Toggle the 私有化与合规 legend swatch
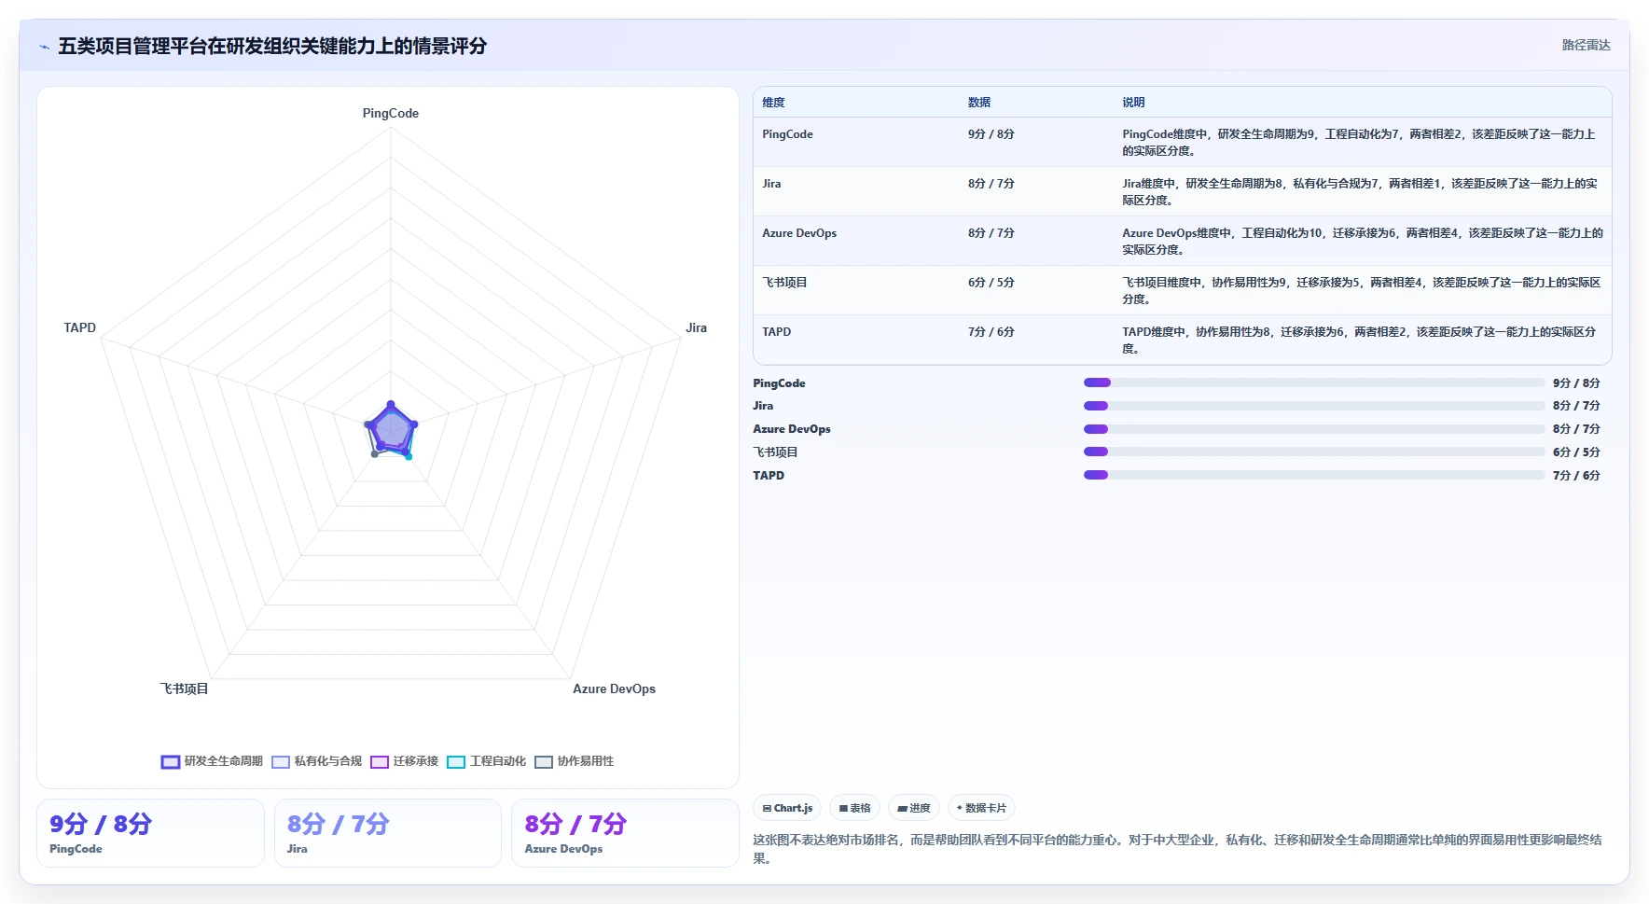The width and height of the screenshot is (1649, 904). click(281, 762)
